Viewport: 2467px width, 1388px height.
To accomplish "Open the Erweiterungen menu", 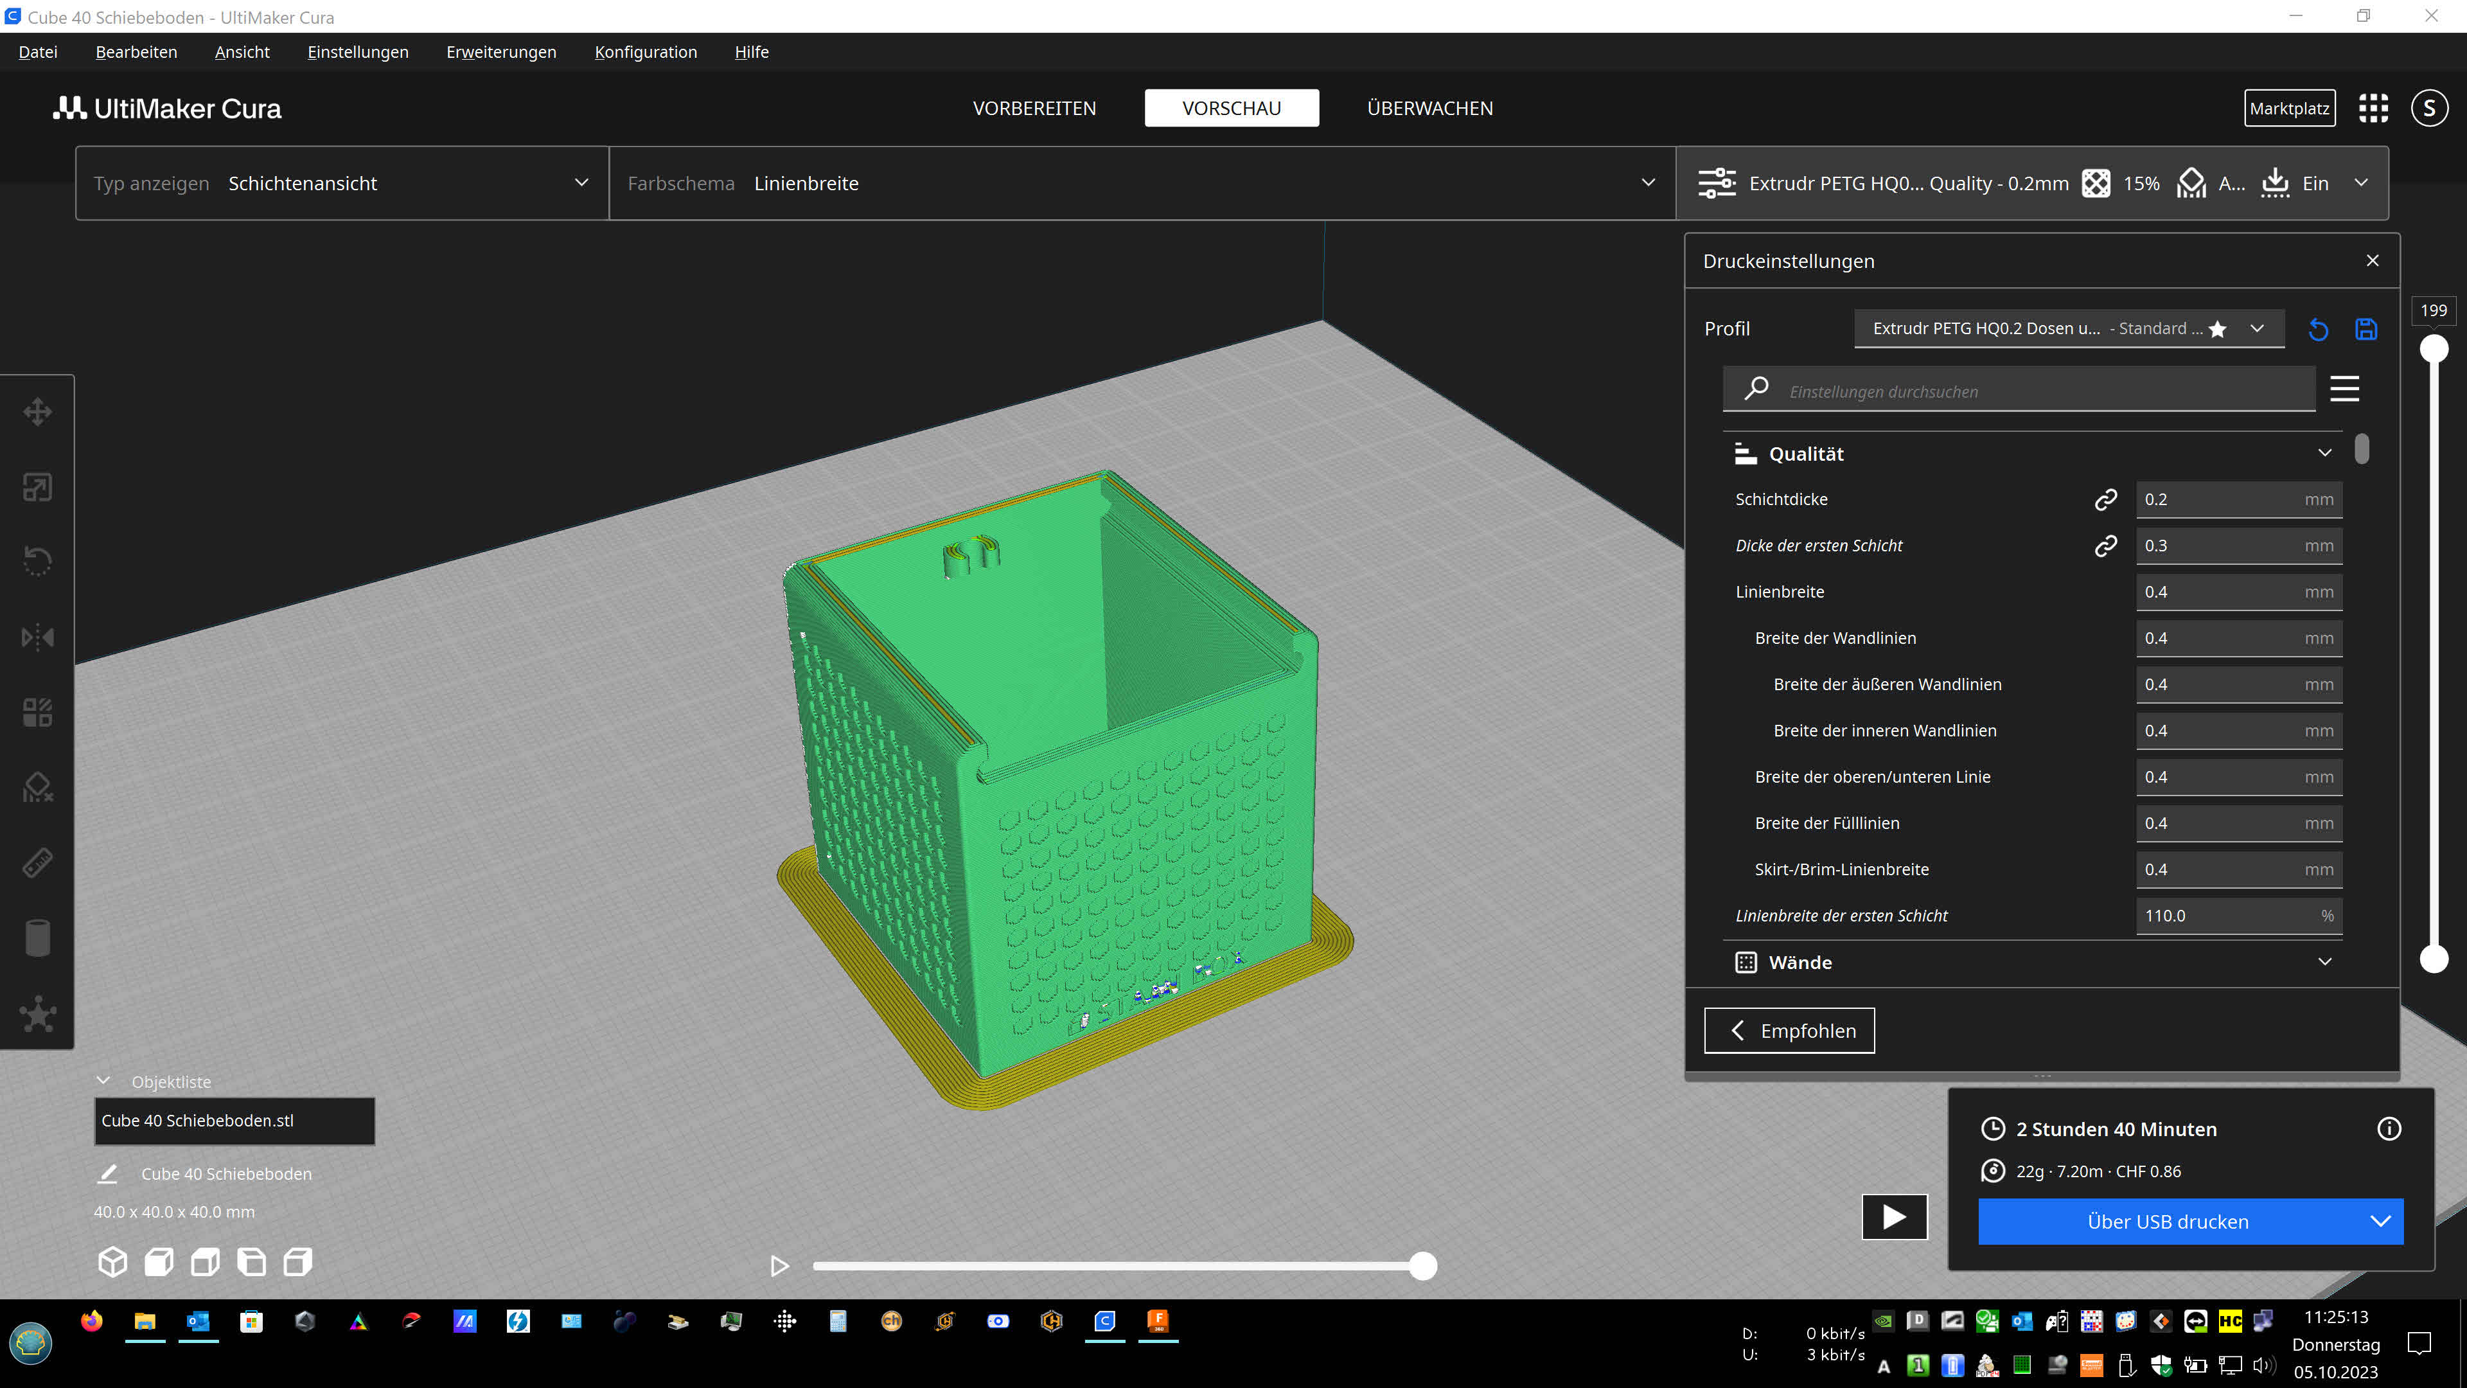I will (x=501, y=51).
